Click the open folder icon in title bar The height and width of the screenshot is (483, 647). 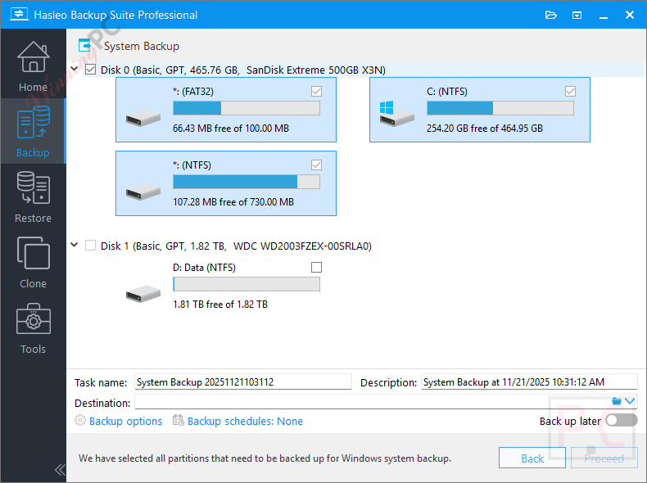pos(551,16)
